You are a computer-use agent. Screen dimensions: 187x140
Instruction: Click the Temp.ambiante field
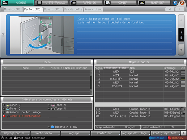(118, 127)
